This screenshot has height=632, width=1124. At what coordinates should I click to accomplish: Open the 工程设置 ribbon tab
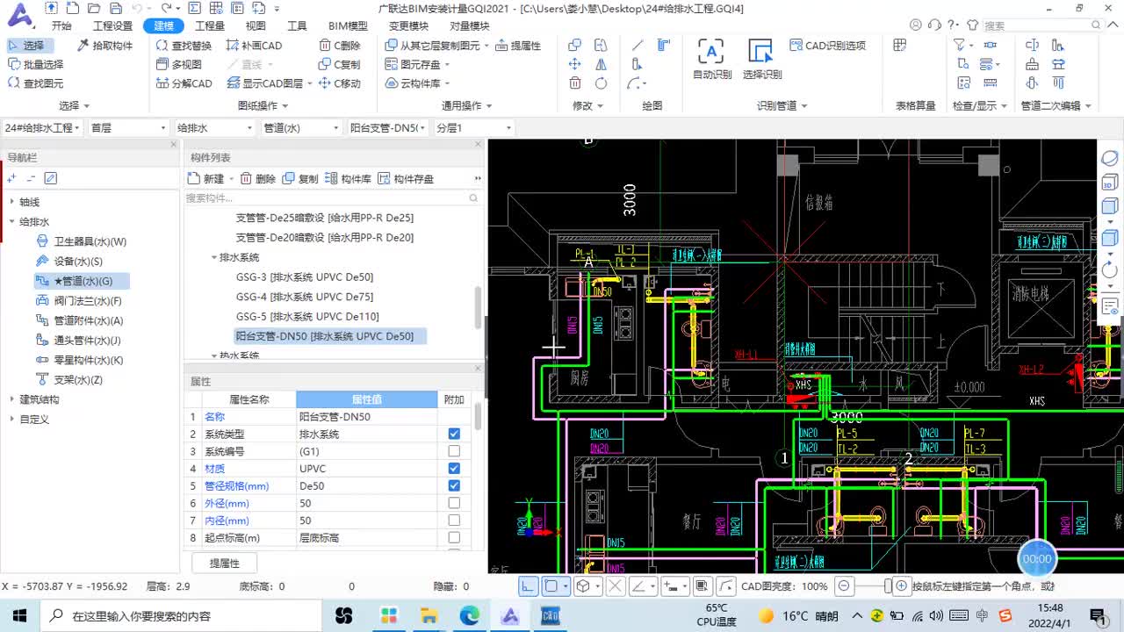click(x=112, y=25)
